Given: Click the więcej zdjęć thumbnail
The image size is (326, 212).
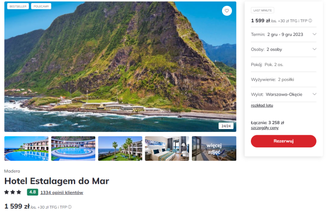Looking at the screenshot, I should [x=214, y=148].
